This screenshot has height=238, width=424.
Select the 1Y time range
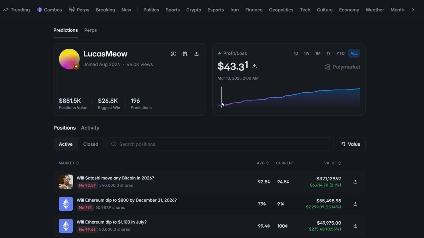(x=329, y=53)
